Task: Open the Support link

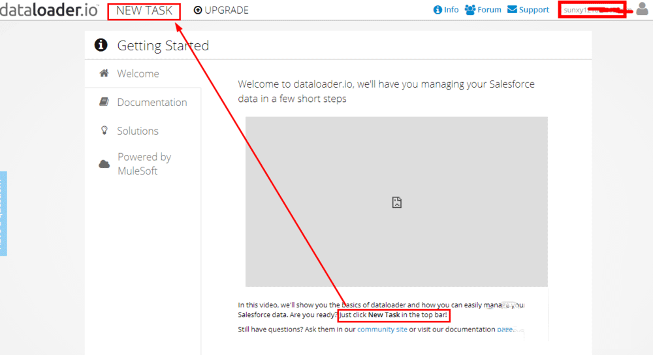Action: coord(528,10)
